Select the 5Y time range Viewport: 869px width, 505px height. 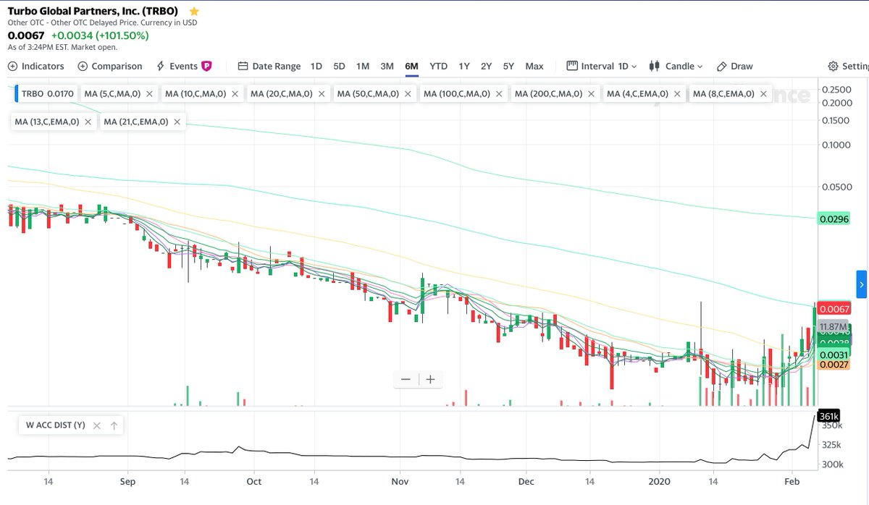pyautogui.click(x=509, y=66)
